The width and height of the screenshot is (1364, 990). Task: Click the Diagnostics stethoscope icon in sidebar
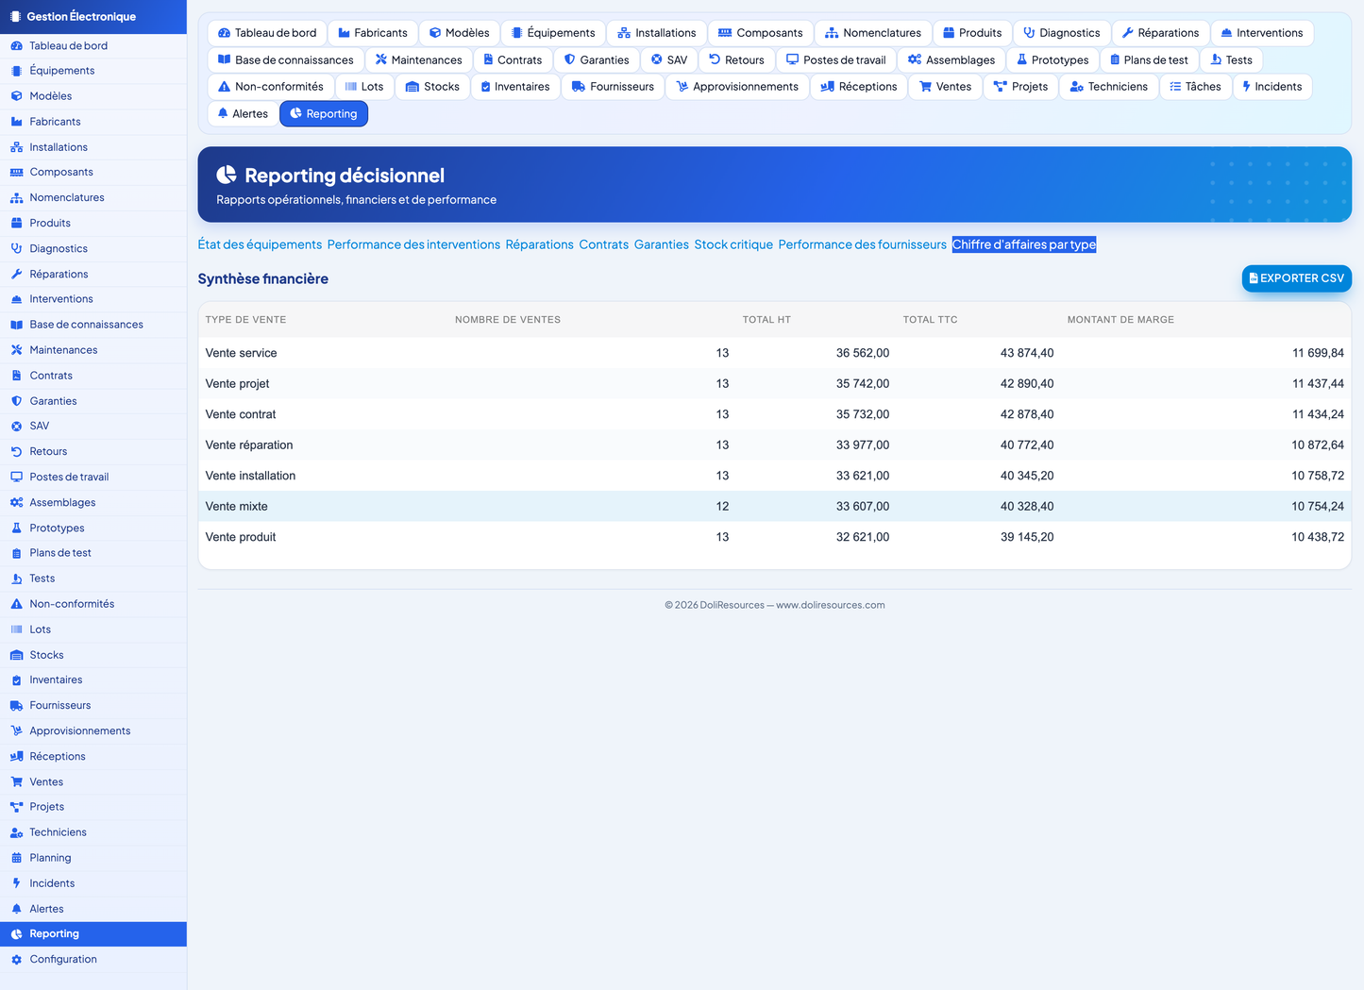pyautogui.click(x=16, y=248)
